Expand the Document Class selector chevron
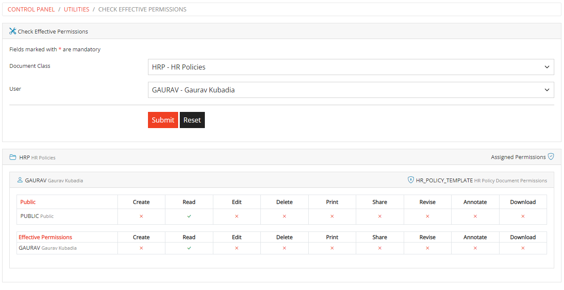The image size is (564, 290). [x=547, y=67]
